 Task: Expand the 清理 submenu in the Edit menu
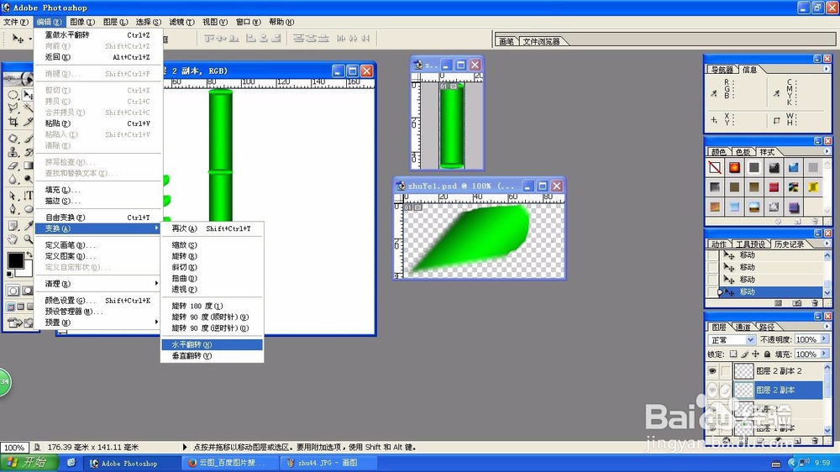point(98,283)
